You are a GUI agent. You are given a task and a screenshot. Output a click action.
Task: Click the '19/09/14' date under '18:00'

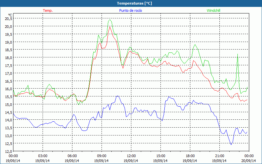point(190,161)
